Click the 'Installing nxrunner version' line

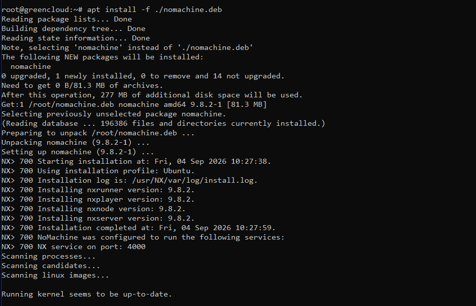pos(98,190)
